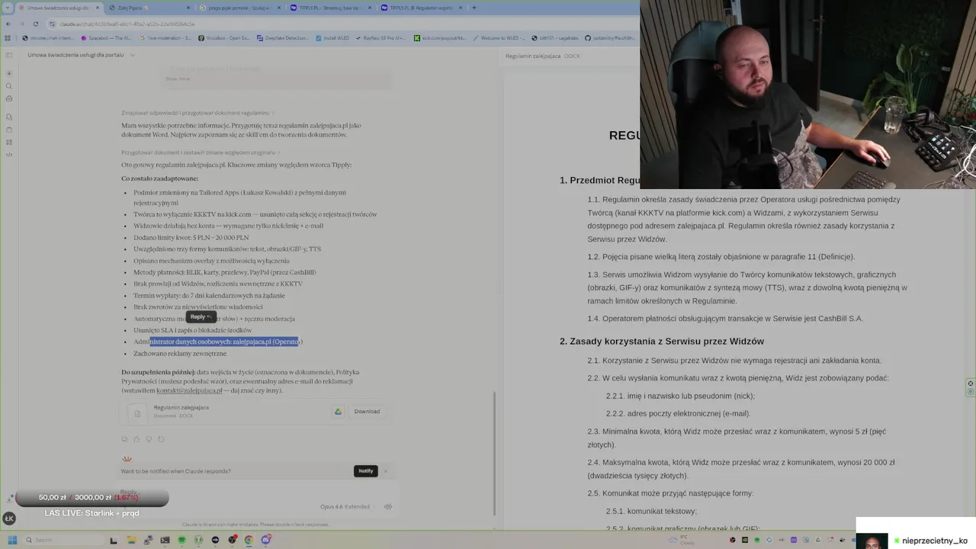Reload the claude.ai page
The width and height of the screenshot is (976, 549).
click(x=35, y=24)
